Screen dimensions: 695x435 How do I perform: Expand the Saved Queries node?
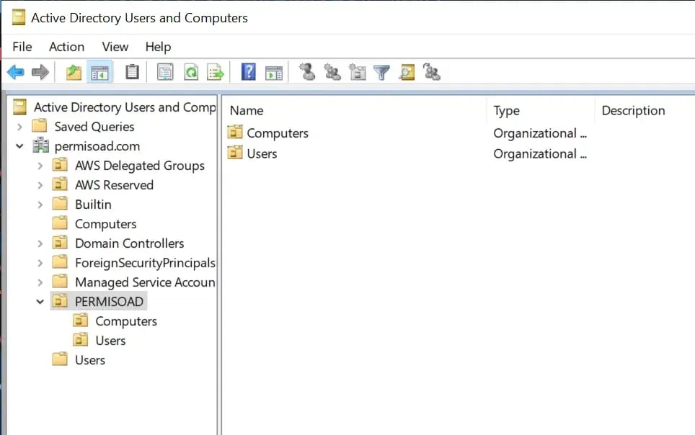click(x=19, y=127)
